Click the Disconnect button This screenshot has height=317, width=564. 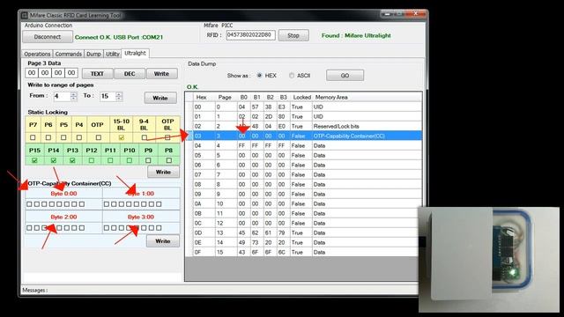pos(47,37)
